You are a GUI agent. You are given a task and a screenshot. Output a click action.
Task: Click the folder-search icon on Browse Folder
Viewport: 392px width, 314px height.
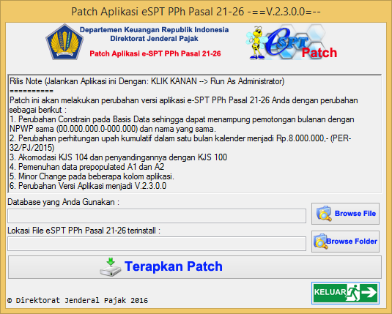[x=320, y=242]
